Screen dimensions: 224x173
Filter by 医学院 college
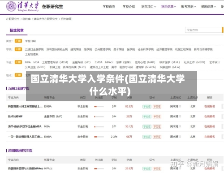click(131, 49)
